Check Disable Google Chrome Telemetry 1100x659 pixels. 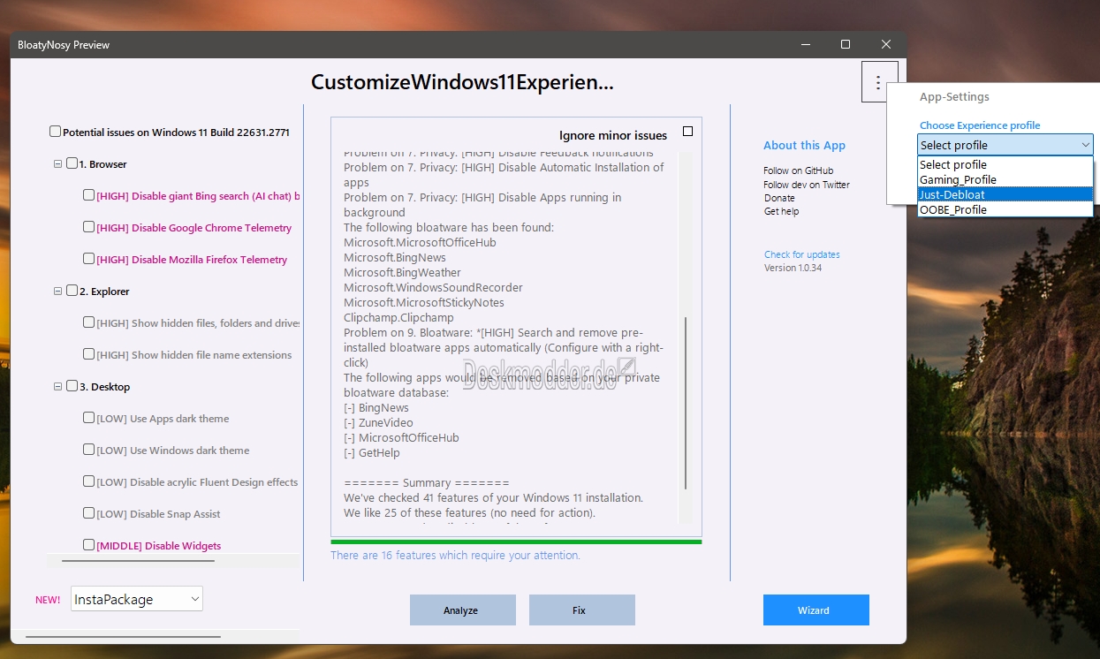[x=88, y=227]
